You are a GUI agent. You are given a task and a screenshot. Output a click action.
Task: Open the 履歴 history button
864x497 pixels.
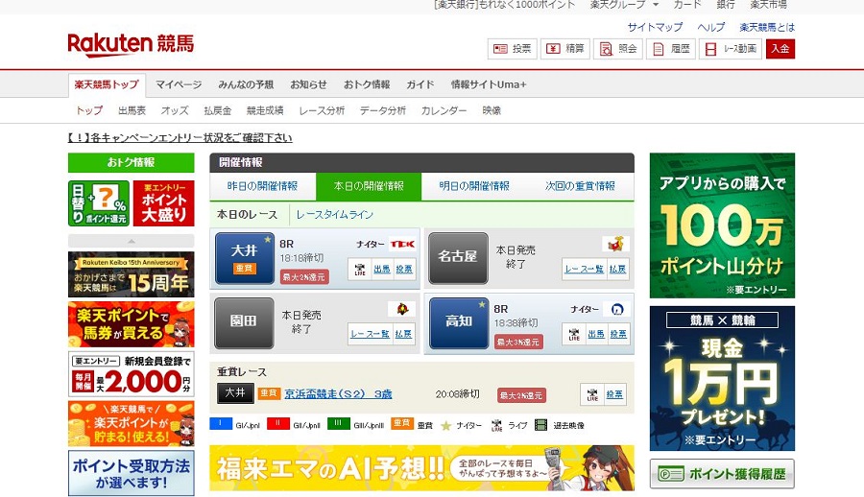(x=671, y=49)
